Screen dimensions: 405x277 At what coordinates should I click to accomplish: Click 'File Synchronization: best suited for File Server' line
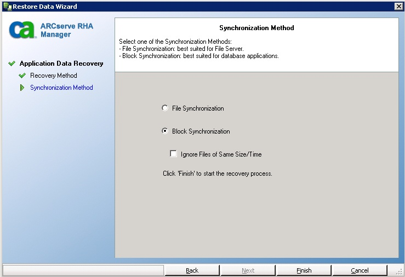[x=181, y=49]
